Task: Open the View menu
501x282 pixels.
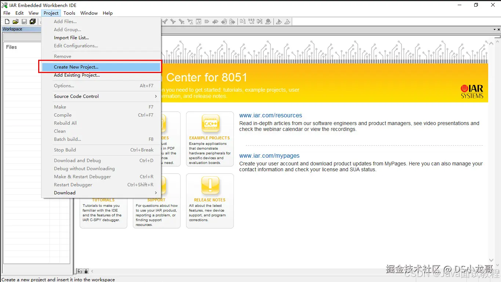Action: [x=33, y=13]
